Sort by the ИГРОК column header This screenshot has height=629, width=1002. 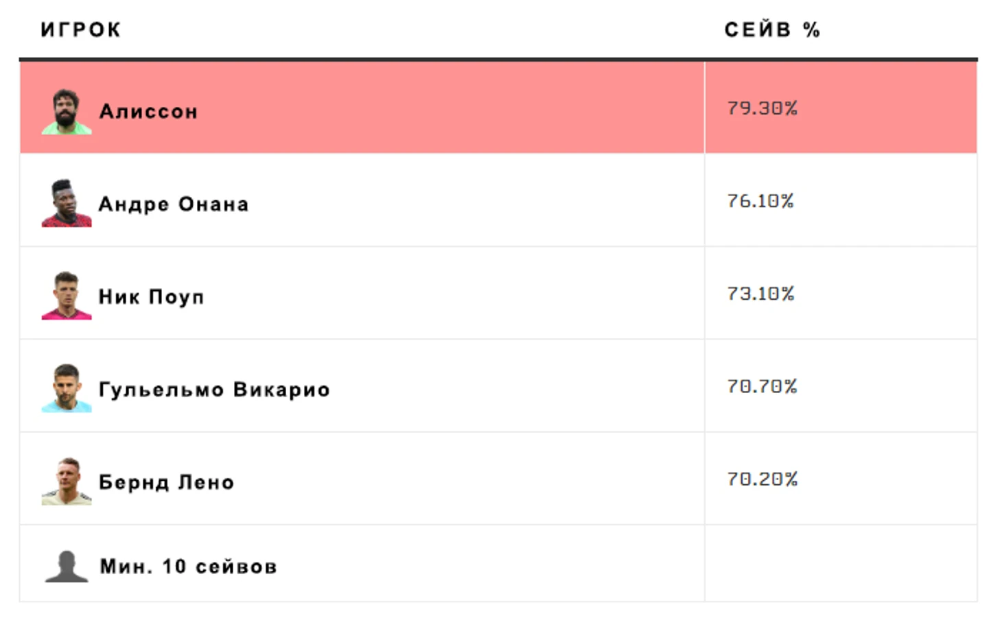click(81, 29)
